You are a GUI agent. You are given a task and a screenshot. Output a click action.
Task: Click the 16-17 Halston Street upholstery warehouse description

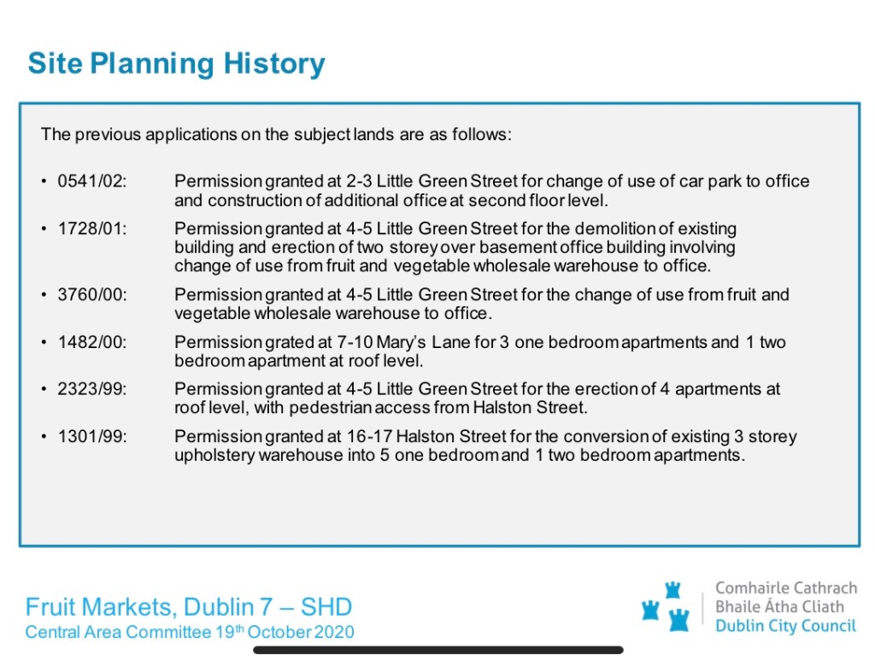[x=484, y=446]
